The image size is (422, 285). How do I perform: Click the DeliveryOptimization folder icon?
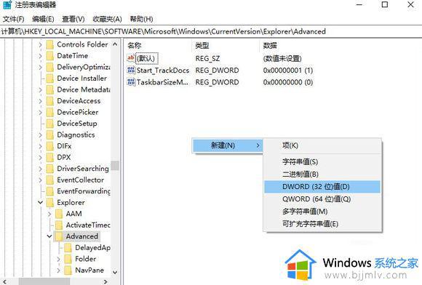coord(50,67)
